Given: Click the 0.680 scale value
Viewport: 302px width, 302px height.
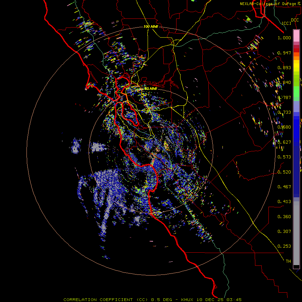Looking at the screenshot, I should click(x=284, y=127).
